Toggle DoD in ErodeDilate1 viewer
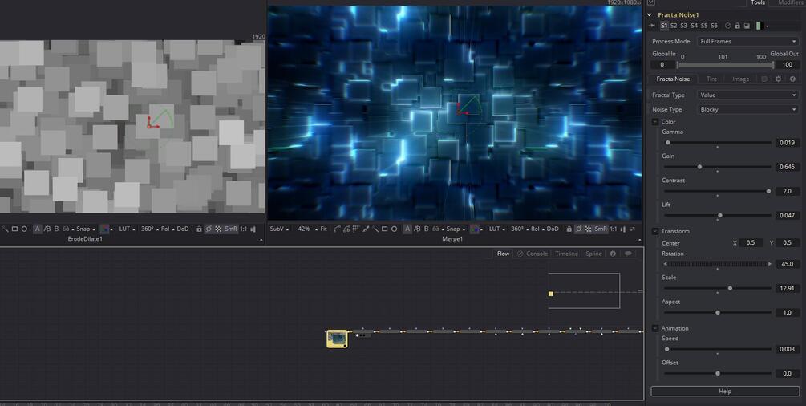The image size is (806, 406). click(183, 229)
